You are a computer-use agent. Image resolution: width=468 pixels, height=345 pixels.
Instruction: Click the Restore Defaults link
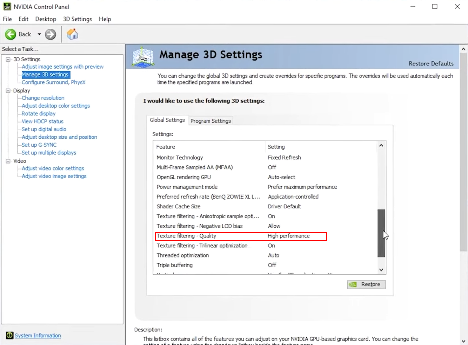(431, 63)
